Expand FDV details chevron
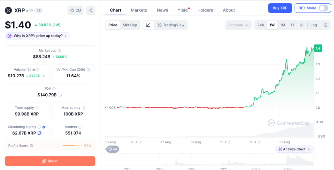Screen dimensions: 334x170 coord(61,95)
